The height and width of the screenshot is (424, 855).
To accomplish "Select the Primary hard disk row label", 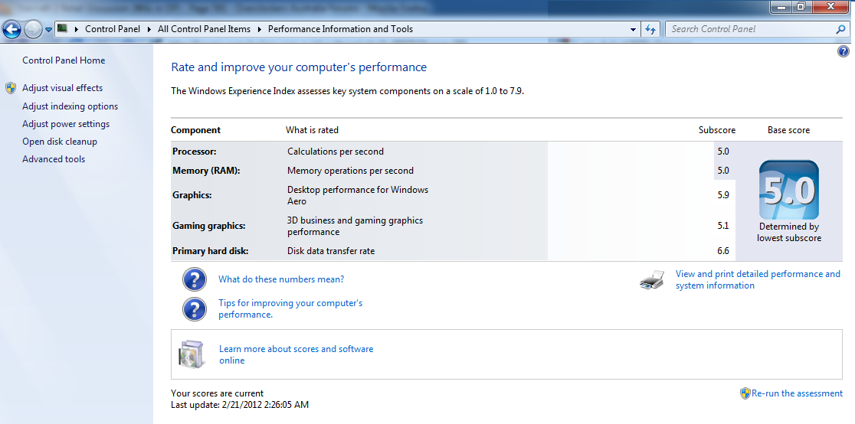I will tap(211, 251).
